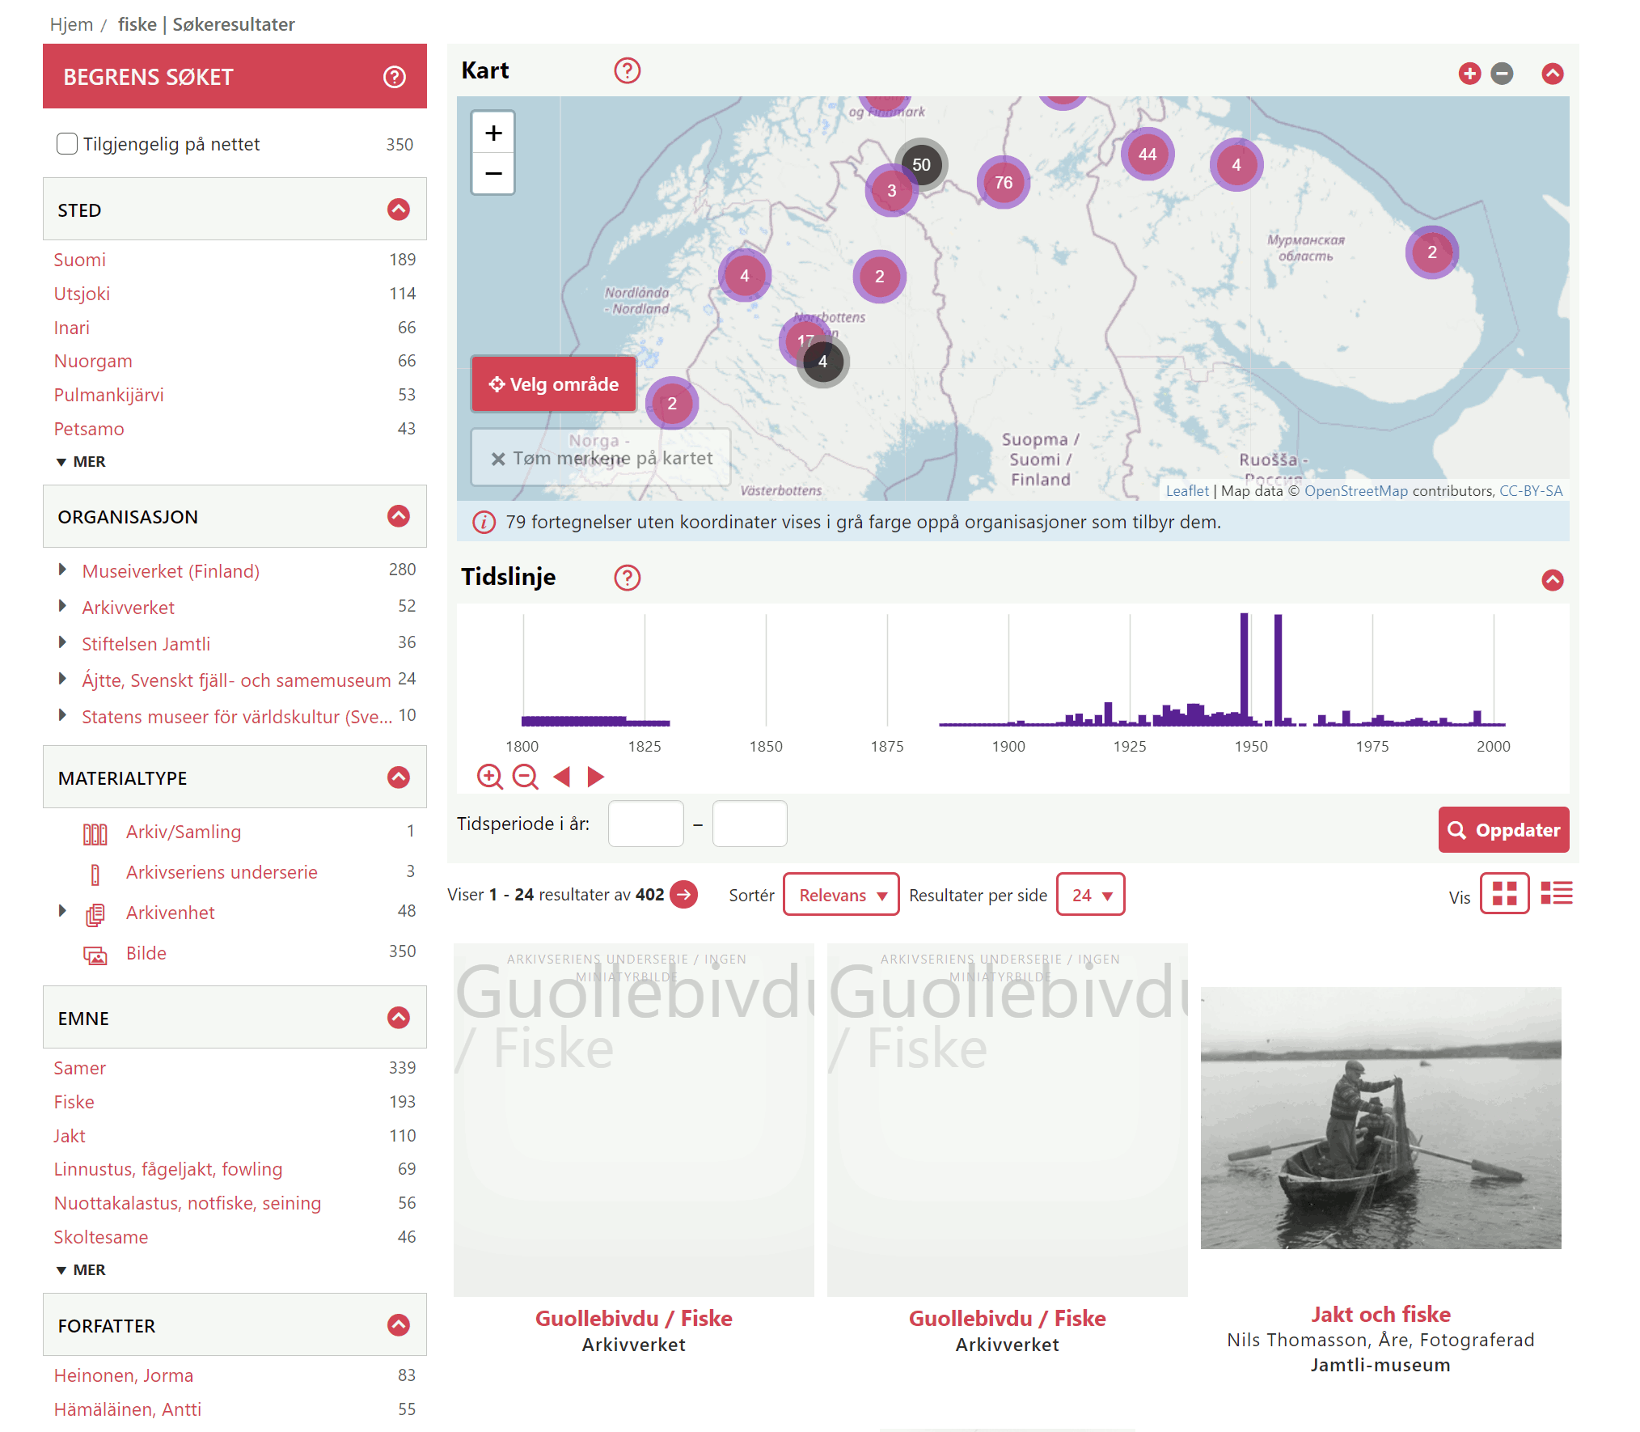1640x1432 pixels.
Task: Switch to list view icon
Action: click(x=1557, y=893)
